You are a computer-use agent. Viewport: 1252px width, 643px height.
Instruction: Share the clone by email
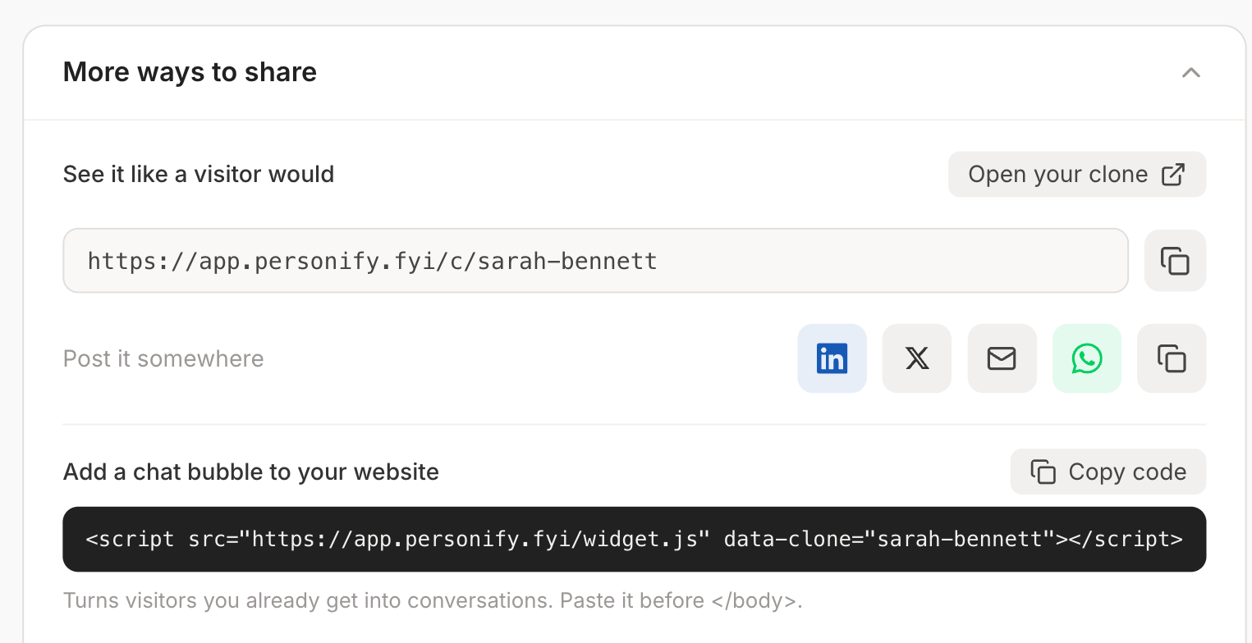[1002, 358]
